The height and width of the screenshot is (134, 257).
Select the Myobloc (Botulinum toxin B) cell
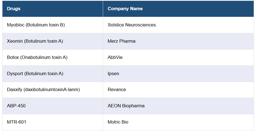(36, 25)
